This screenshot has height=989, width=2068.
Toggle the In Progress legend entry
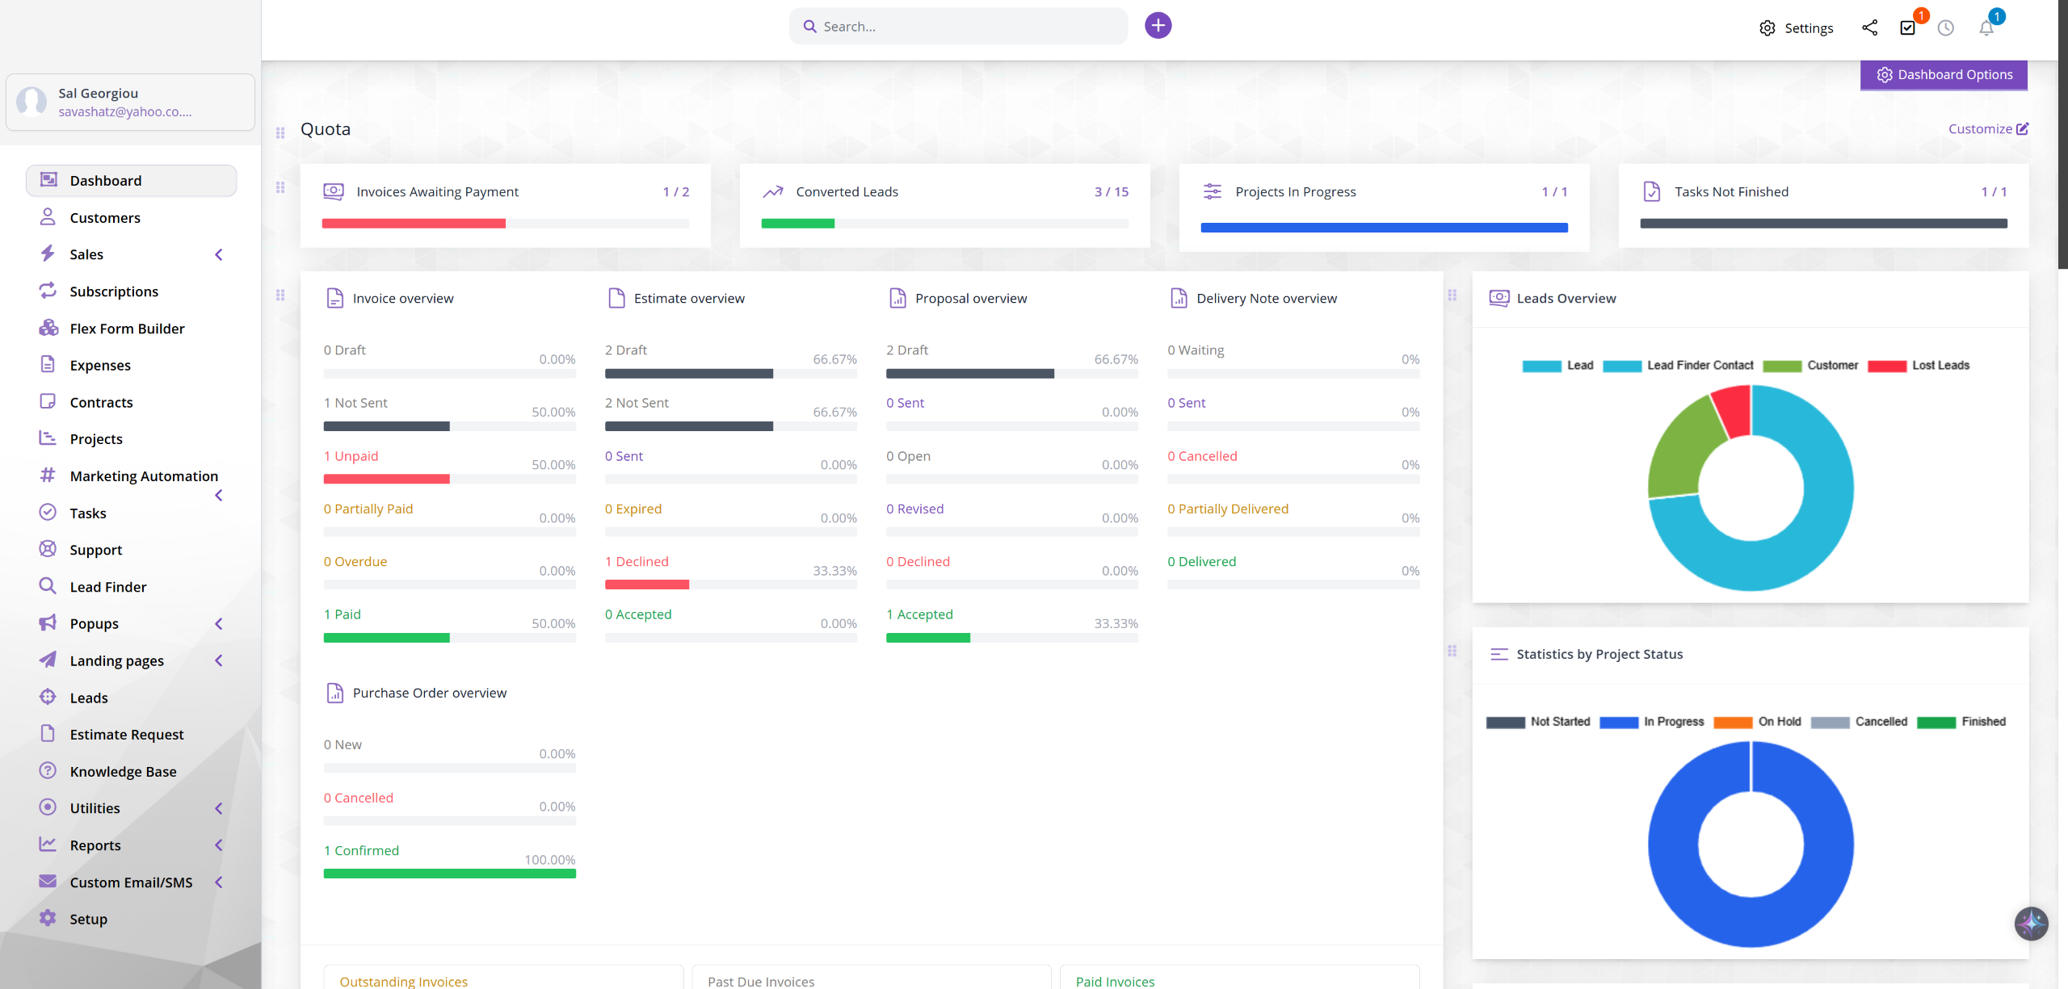point(1651,722)
